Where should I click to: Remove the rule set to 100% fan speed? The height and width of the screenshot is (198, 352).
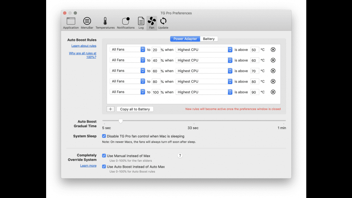273,92
